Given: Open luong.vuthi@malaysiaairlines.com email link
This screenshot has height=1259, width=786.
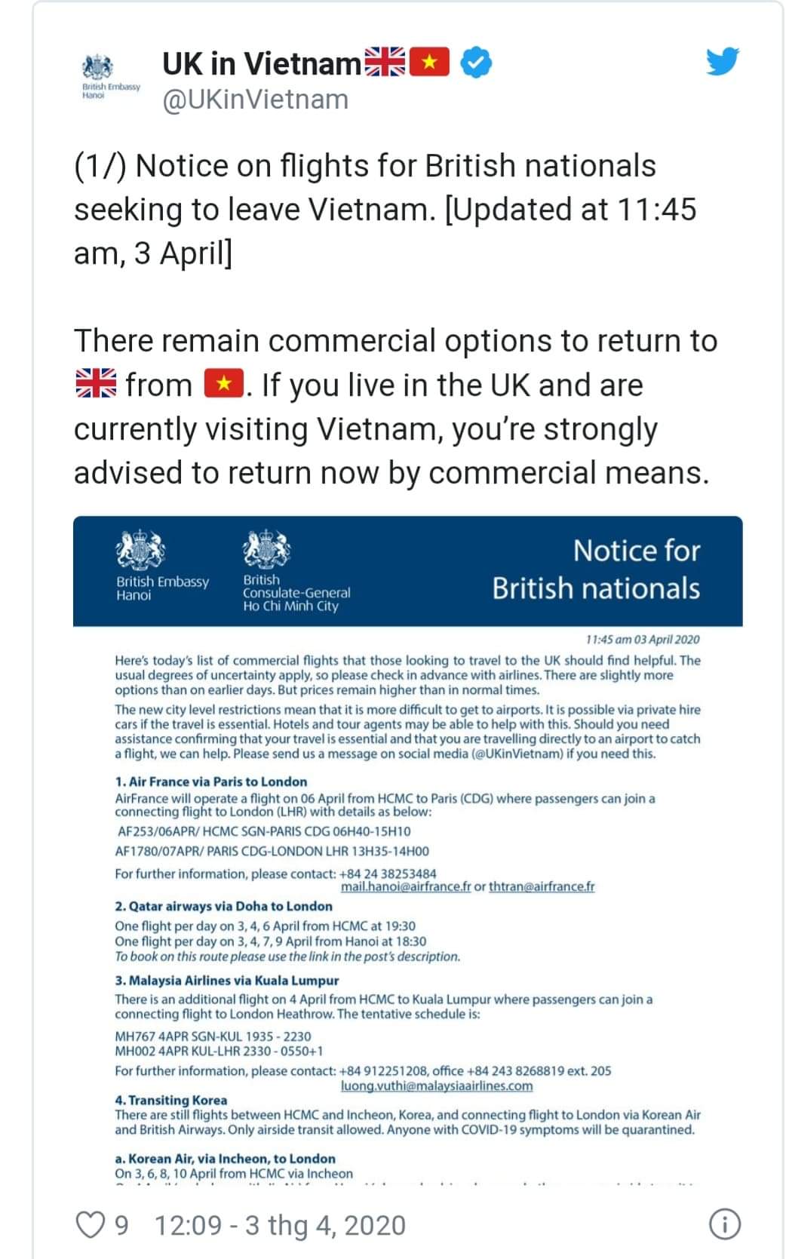Looking at the screenshot, I should click(x=436, y=1086).
